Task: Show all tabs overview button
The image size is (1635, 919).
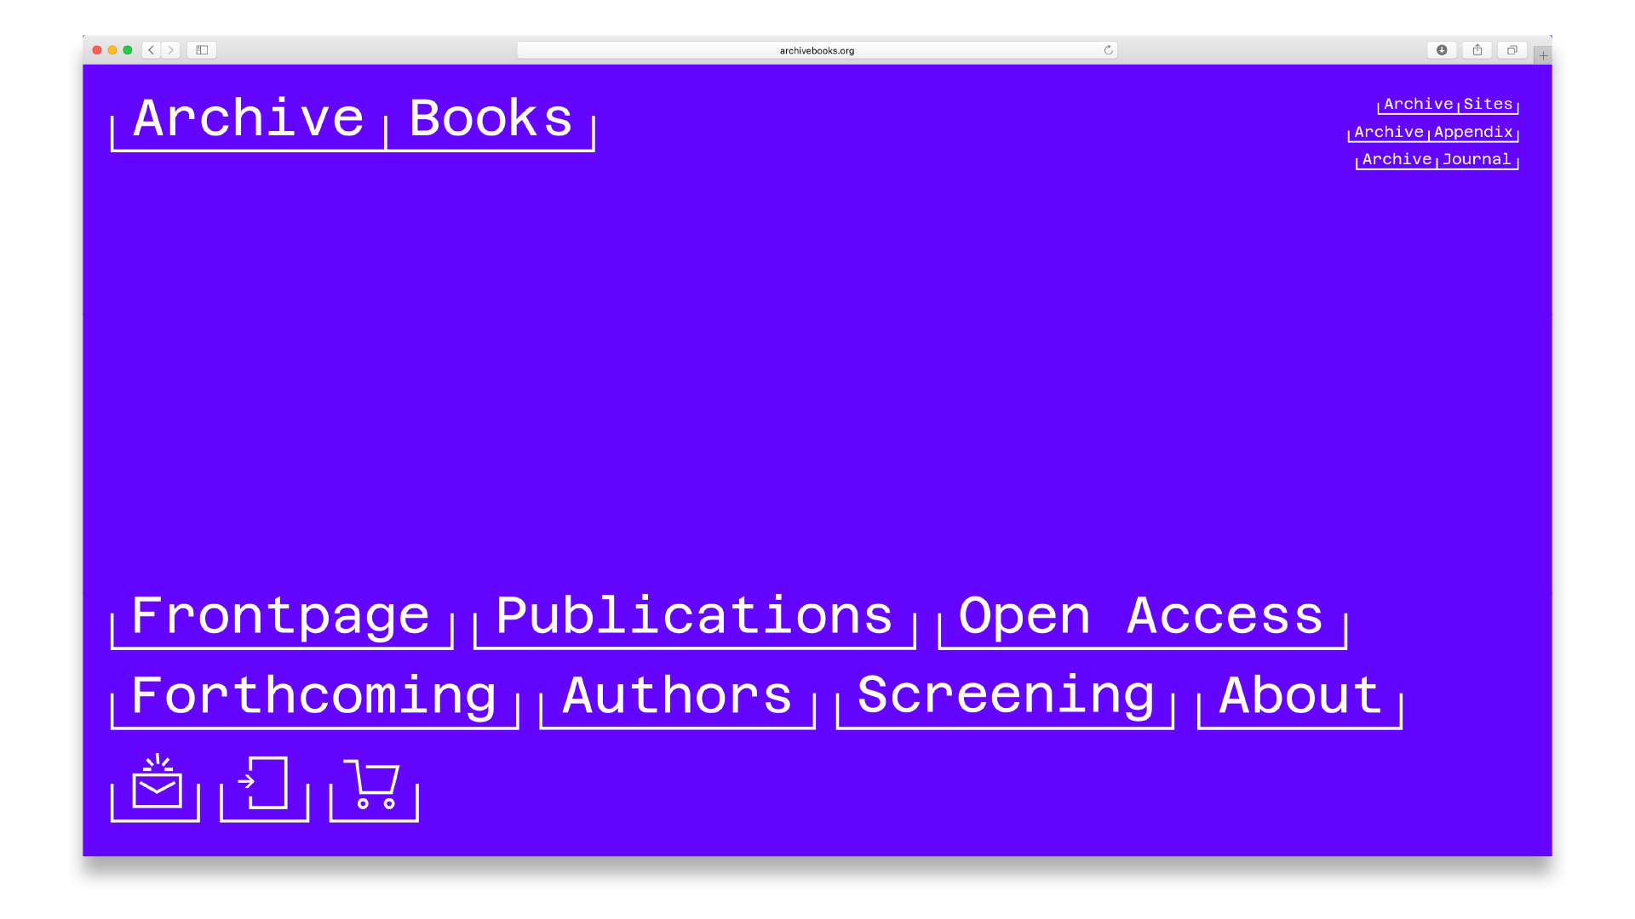Action: (1512, 50)
